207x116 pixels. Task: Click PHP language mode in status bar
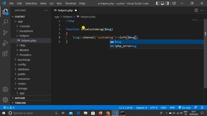click(x=172, y=108)
